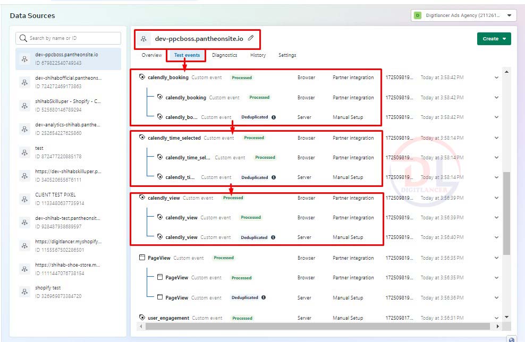Select the shihabSkilluper Shopify data source icon
The image size is (525, 342).
[24, 106]
